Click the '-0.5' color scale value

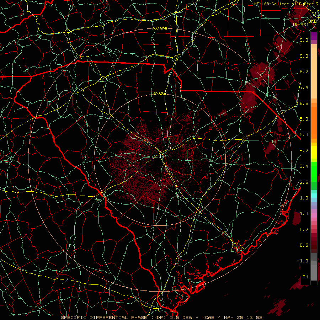pyautogui.click(x=303, y=245)
